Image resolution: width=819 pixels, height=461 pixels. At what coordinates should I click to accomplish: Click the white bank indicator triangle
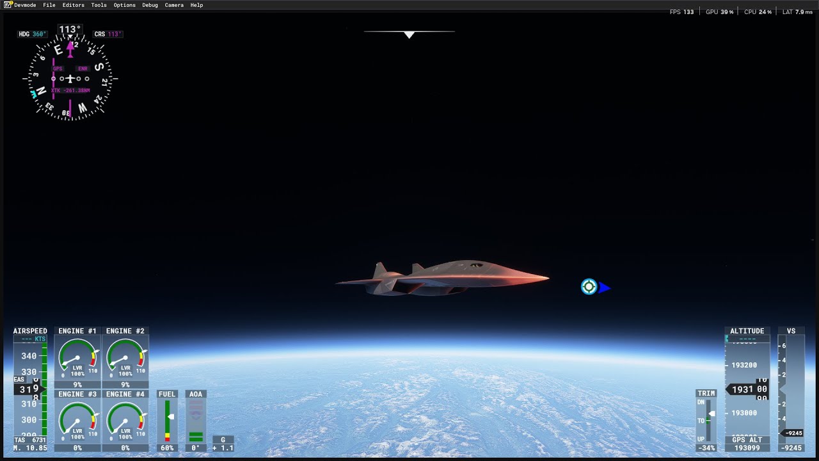click(409, 35)
